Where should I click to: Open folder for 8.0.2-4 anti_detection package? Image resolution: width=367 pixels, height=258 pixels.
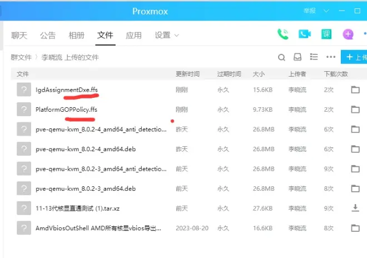[355, 129]
